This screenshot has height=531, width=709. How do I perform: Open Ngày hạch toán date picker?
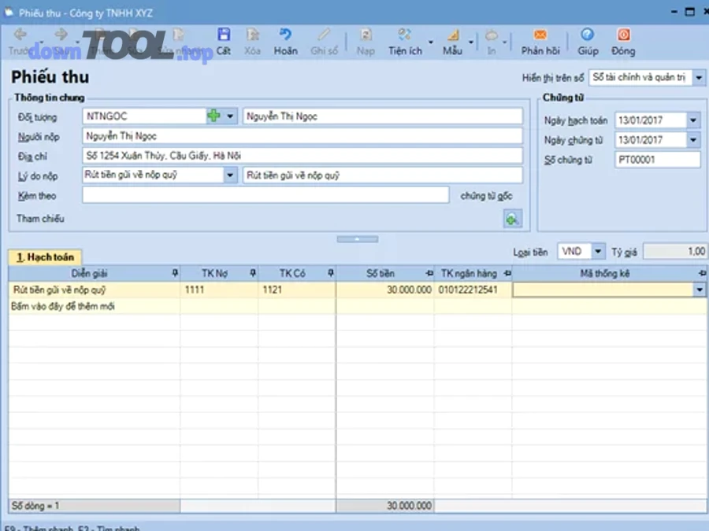pyautogui.click(x=693, y=120)
